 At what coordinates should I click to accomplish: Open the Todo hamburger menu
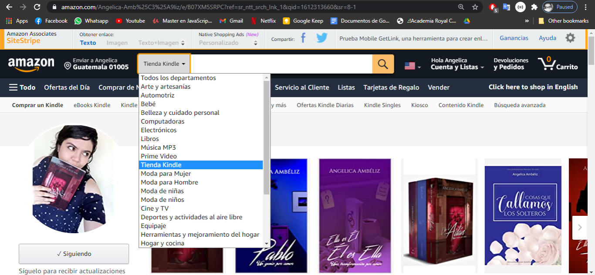coord(22,87)
